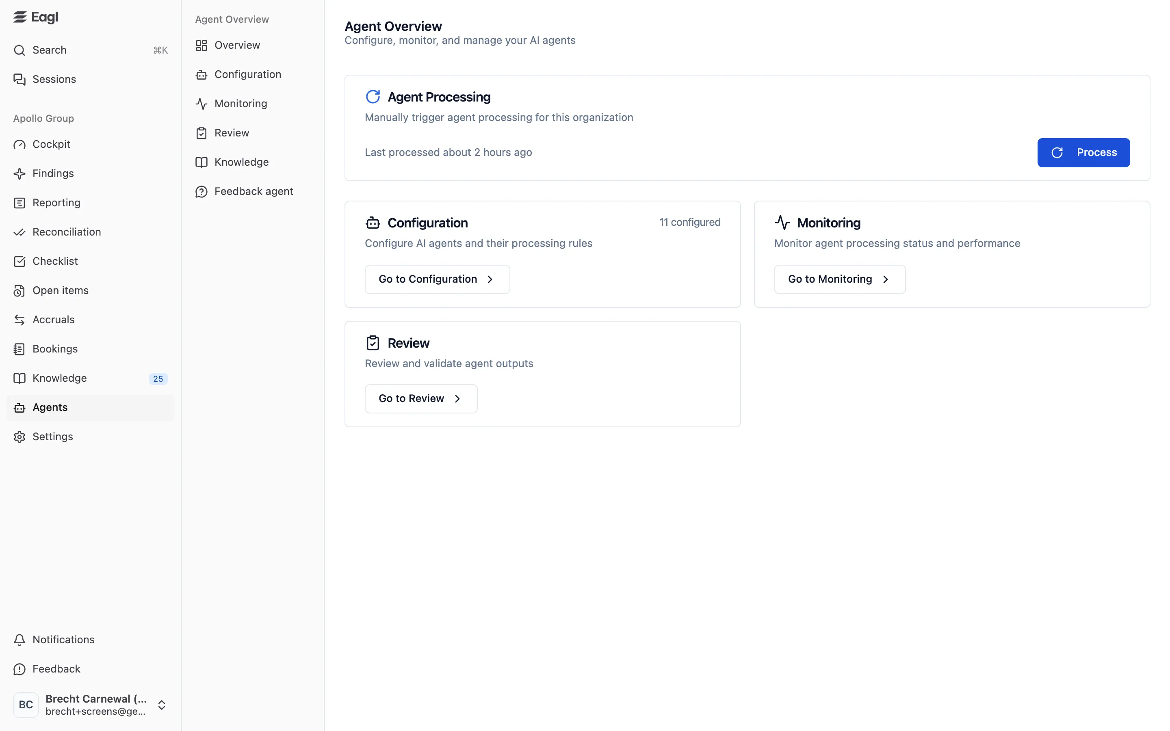
Task: Click the Cockpit gauge icon
Action: (x=19, y=145)
